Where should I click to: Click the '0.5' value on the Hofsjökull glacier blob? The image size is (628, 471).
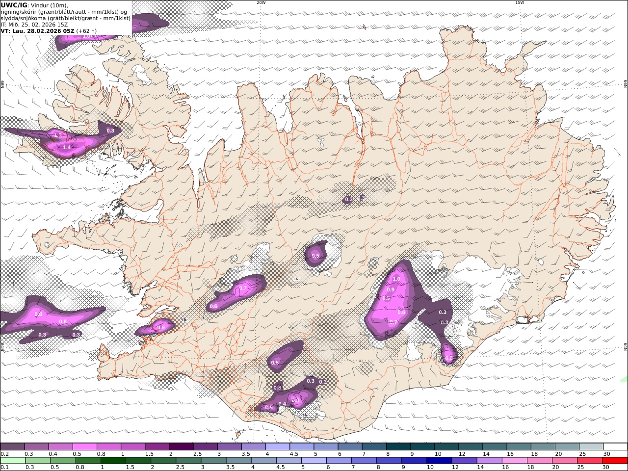pos(315,256)
